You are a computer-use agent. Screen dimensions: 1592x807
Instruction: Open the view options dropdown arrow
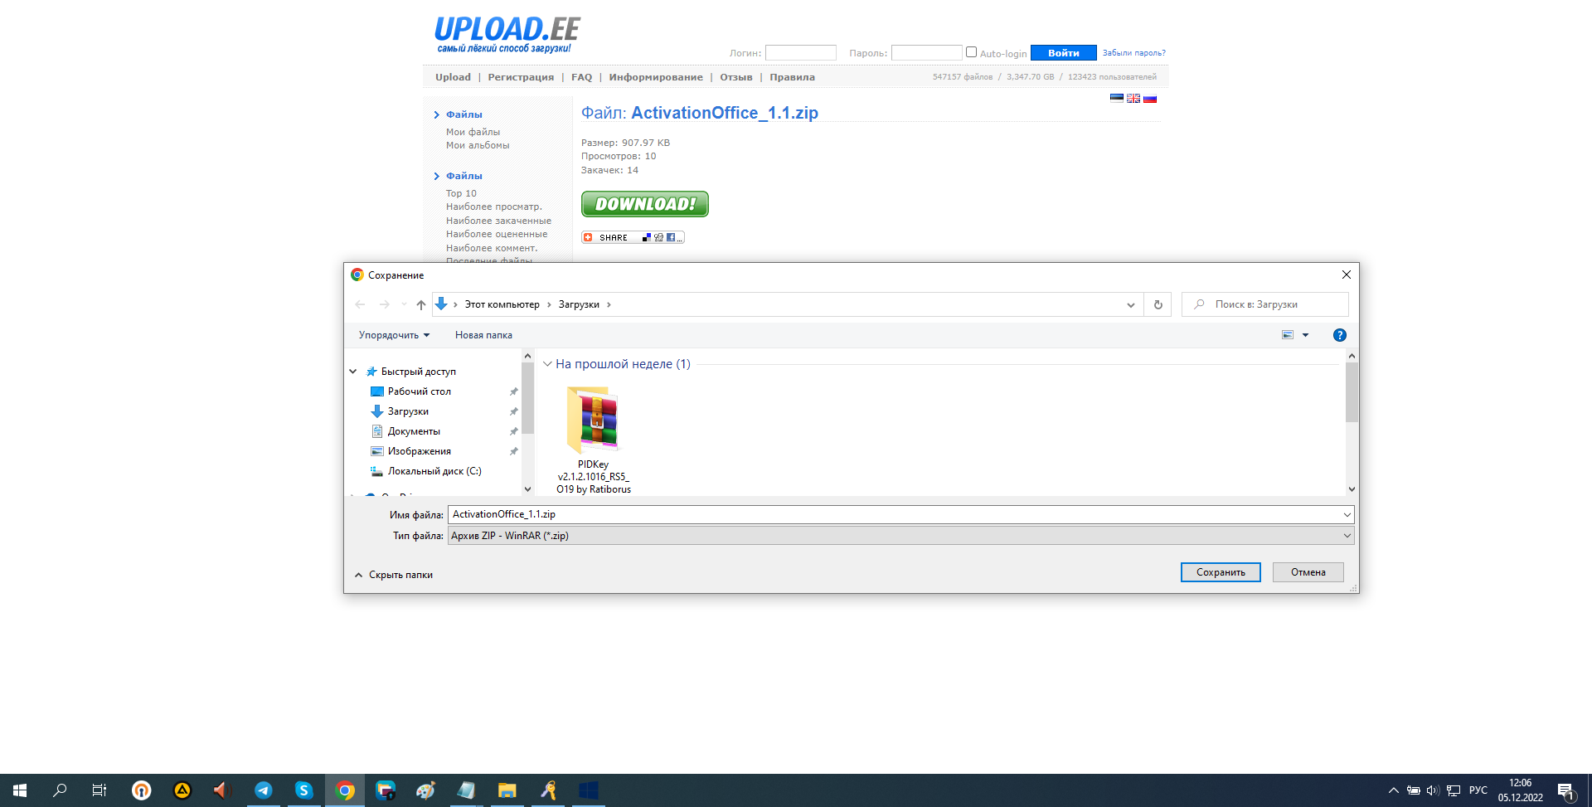pyautogui.click(x=1305, y=335)
